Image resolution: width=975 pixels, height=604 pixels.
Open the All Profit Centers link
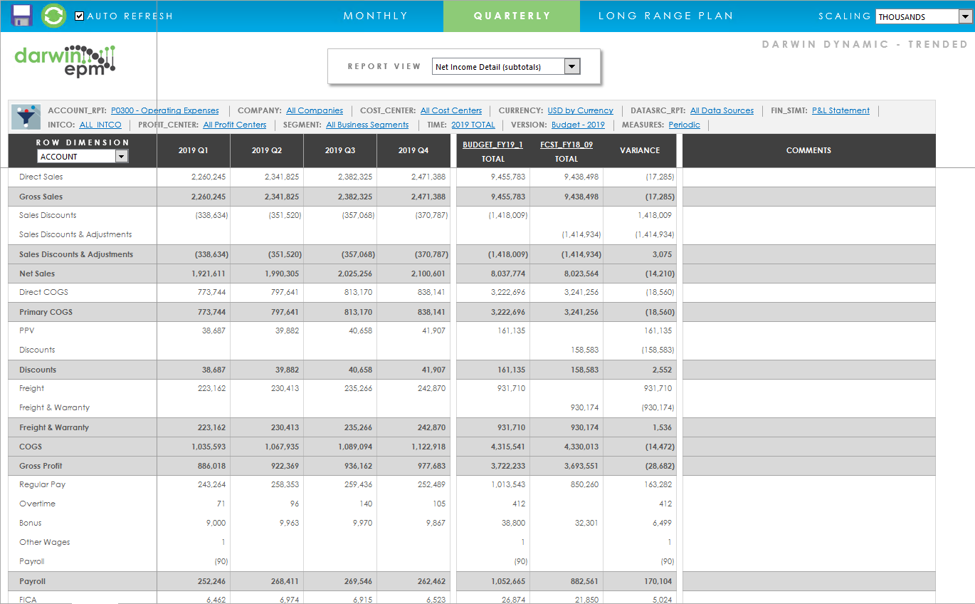click(235, 125)
